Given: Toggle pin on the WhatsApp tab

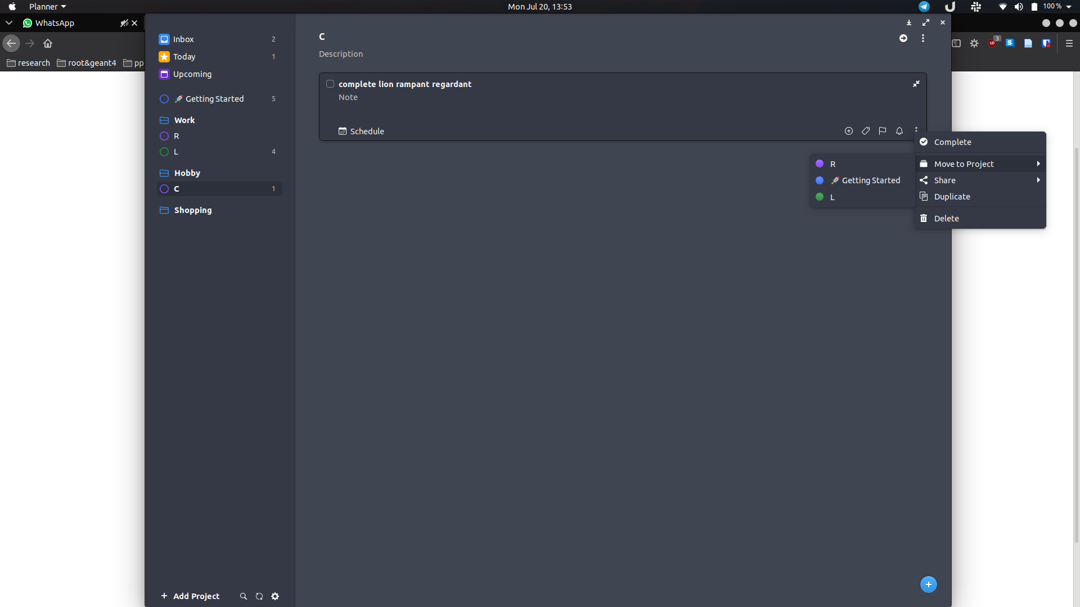Looking at the screenshot, I should [125, 23].
